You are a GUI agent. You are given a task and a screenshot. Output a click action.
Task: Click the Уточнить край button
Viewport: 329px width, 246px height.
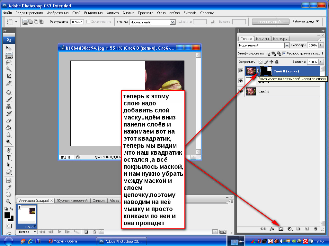point(271,21)
